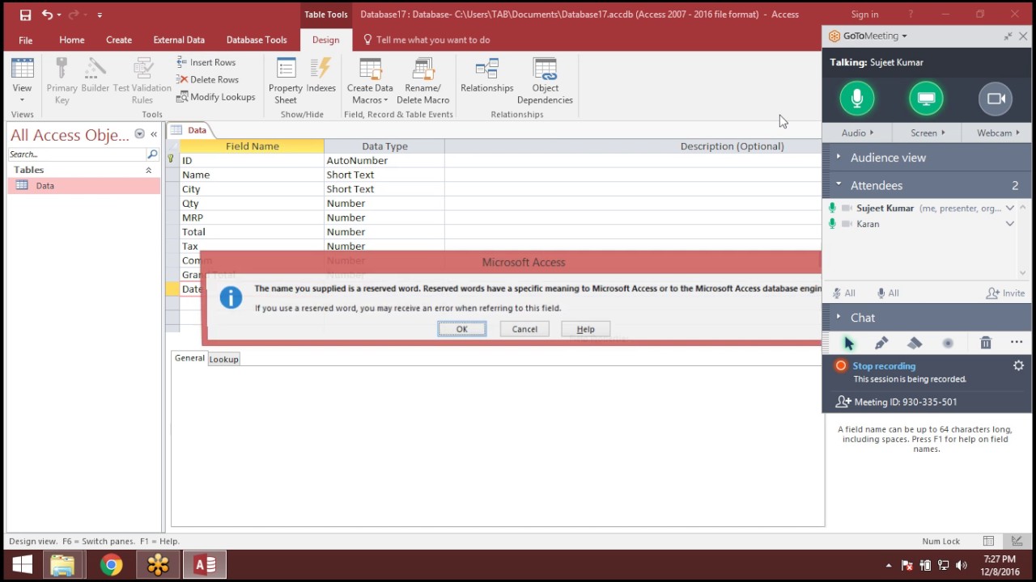Open the Builder tool
This screenshot has width=1036, height=582.
pyautogui.click(x=96, y=75)
